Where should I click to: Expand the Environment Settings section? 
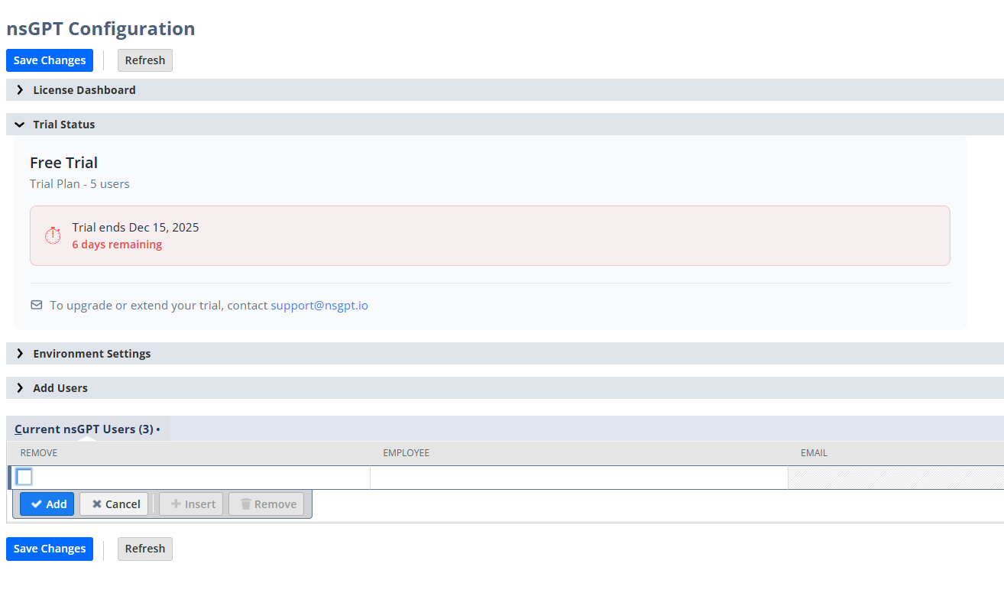coord(92,354)
